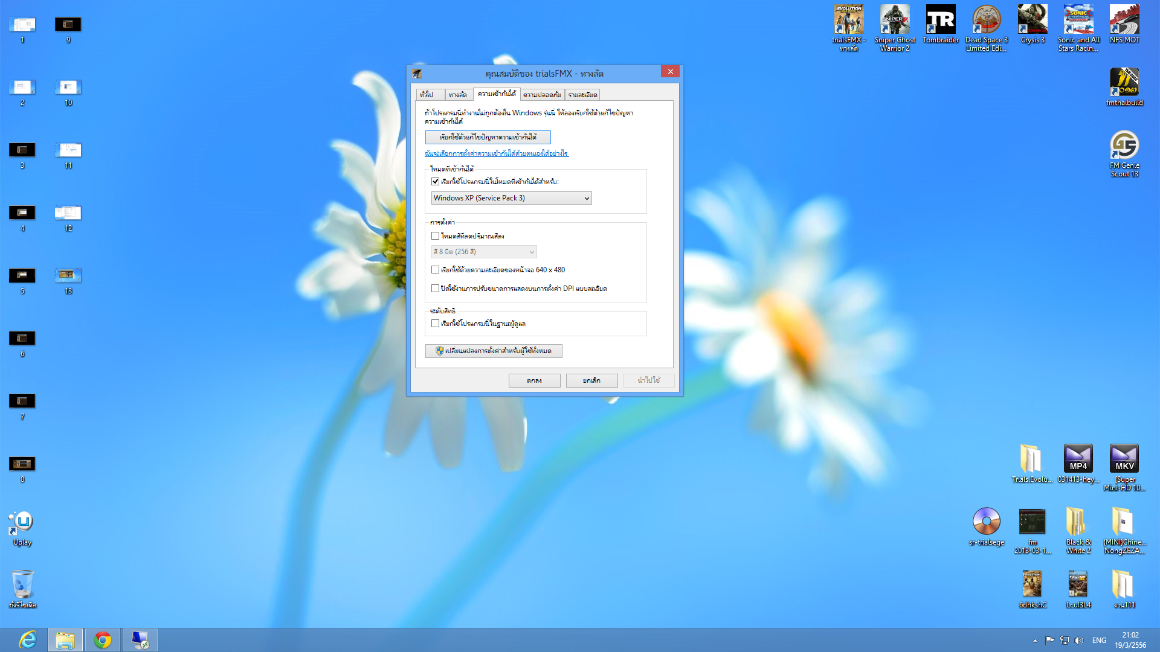Click the Dead Space 3 Limited Edition icon
1160x652 pixels.
point(986,21)
